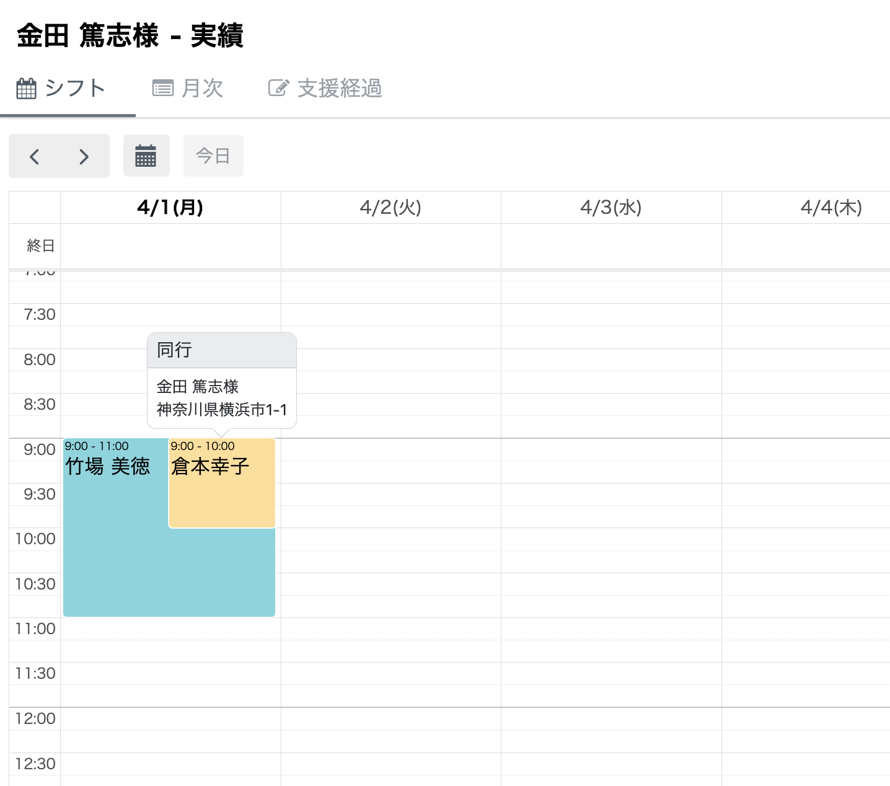Go to next week with right chevron

pyautogui.click(x=84, y=156)
